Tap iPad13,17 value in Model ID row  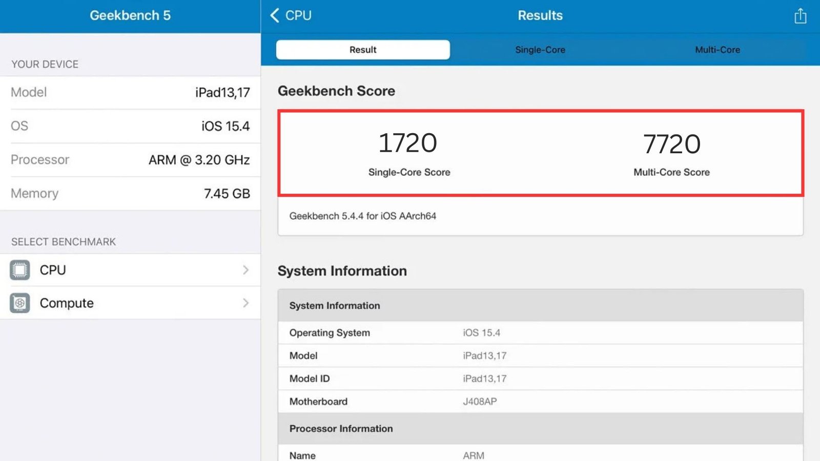485,379
